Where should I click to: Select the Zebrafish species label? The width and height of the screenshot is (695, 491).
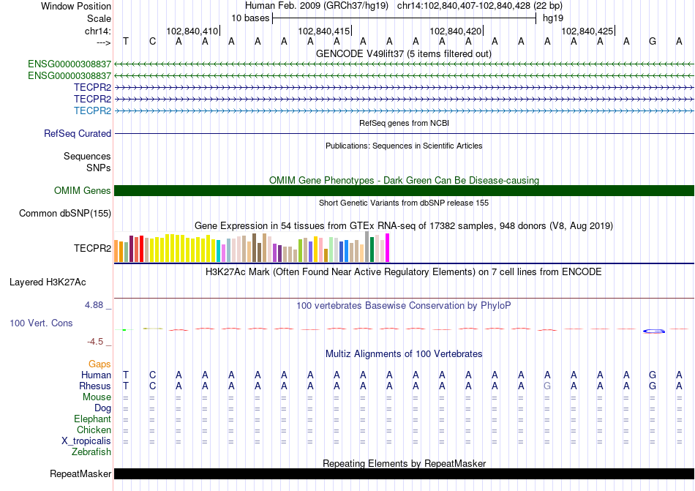pos(91,452)
